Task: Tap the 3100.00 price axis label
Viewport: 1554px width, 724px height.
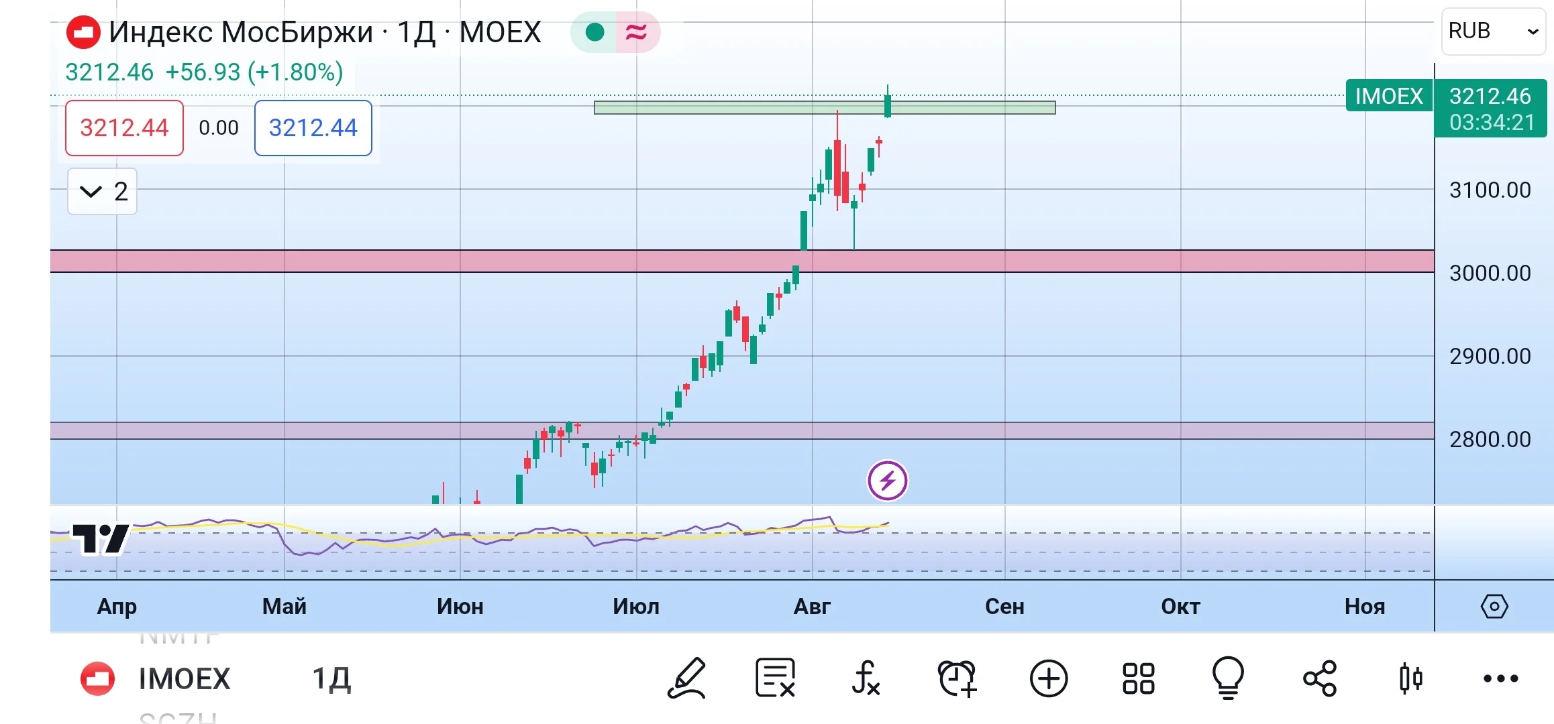Action: (x=1490, y=190)
